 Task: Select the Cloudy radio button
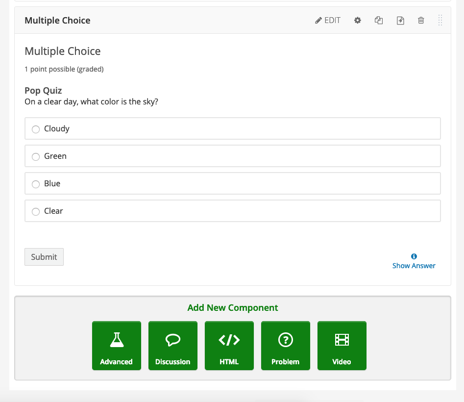pos(36,129)
